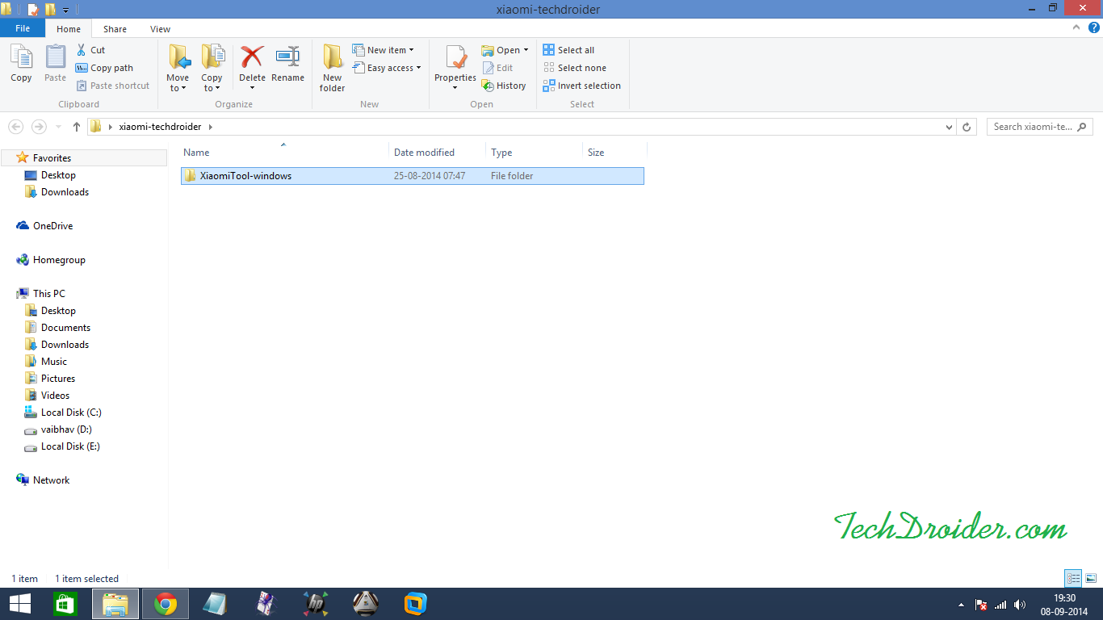
Task: Open Explorer Help question mark icon
Action: tap(1094, 28)
